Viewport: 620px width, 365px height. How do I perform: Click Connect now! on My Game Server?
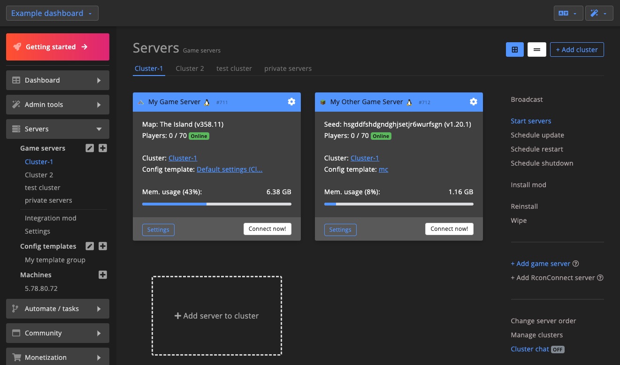point(267,229)
